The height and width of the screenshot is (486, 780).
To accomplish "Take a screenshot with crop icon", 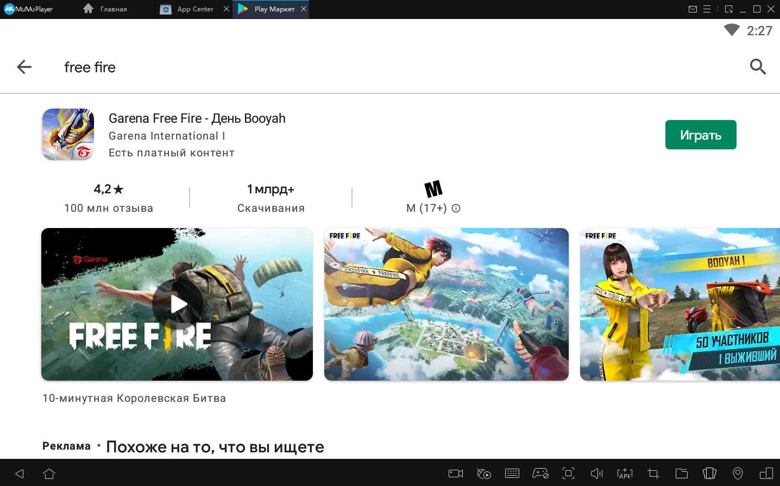I will (653, 474).
